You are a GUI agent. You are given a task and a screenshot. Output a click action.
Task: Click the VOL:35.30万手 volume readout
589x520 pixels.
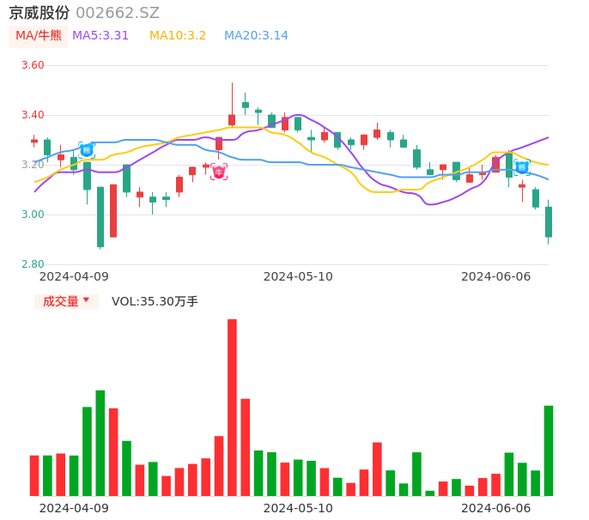pyautogui.click(x=155, y=301)
